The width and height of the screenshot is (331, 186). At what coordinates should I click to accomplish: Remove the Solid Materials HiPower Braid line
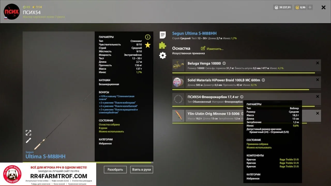tap(318, 80)
